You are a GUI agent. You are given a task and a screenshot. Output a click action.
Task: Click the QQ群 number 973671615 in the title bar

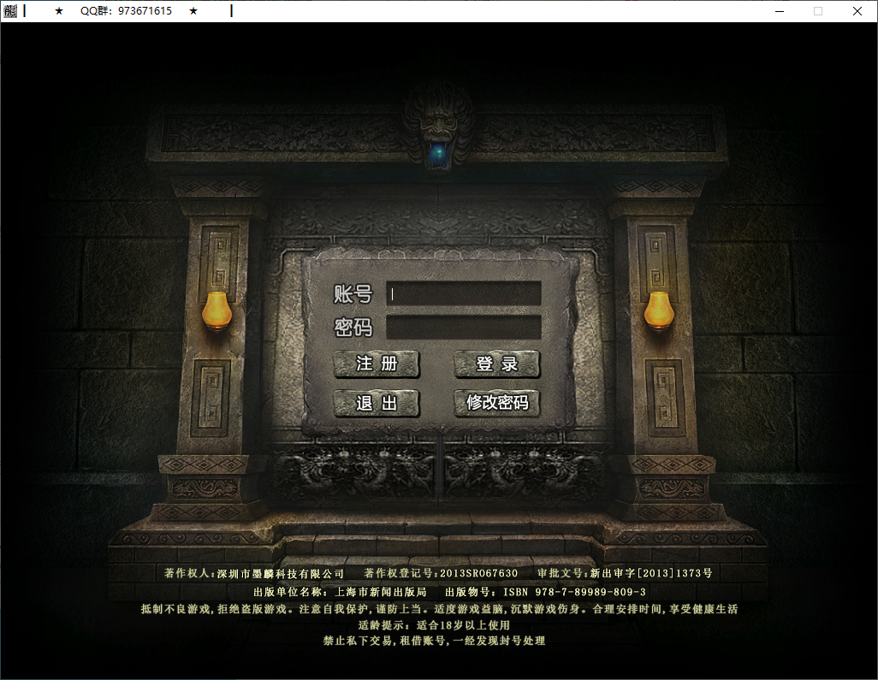click(127, 11)
